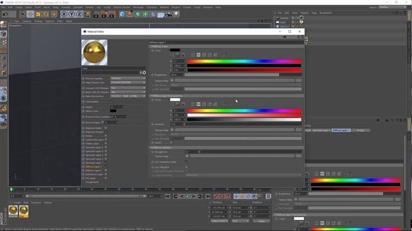Click the Diffuse Color hue slider
The width and height of the screenshot is (412, 231).
244,62
